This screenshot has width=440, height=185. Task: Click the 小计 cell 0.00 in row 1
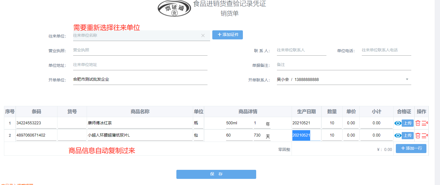point(376,123)
